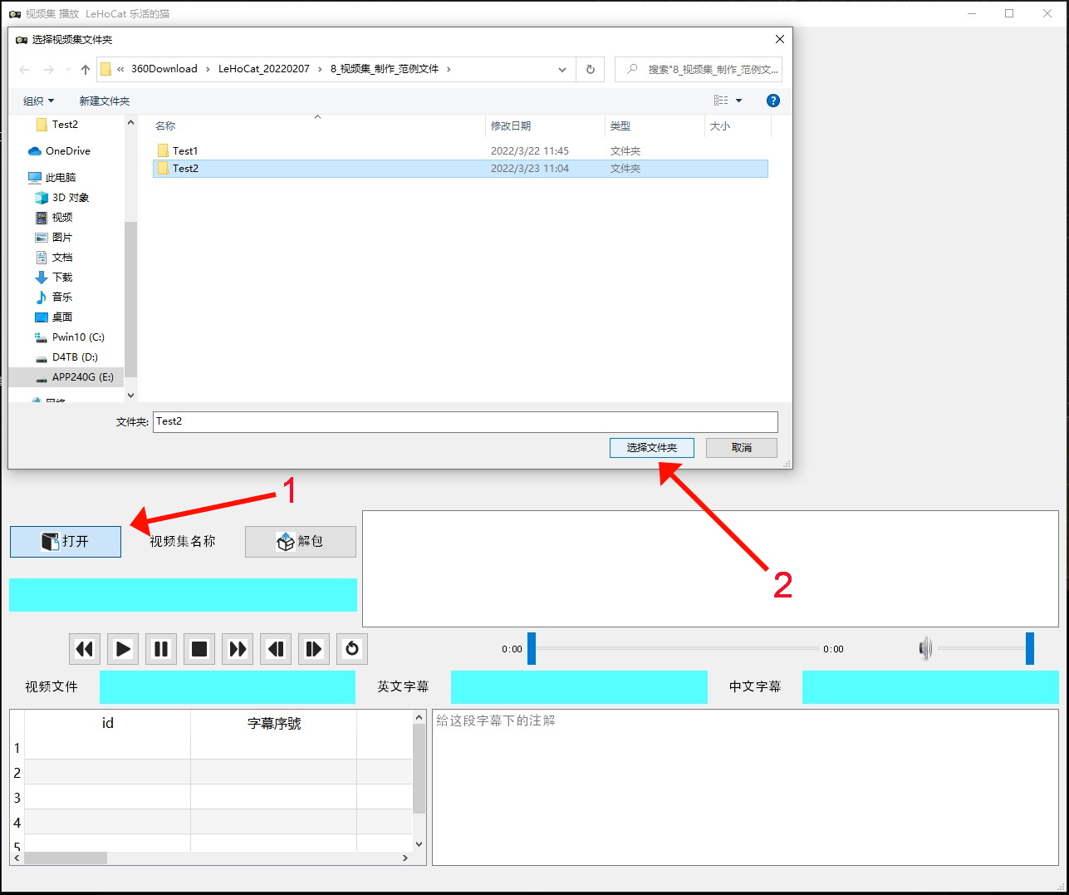
Task: Click the 给这段字幕下的注解 text area
Action: tap(745, 787)
